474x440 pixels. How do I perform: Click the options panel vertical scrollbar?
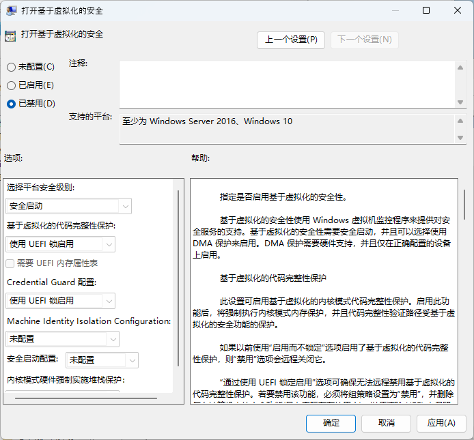click(x=178, y=273)
